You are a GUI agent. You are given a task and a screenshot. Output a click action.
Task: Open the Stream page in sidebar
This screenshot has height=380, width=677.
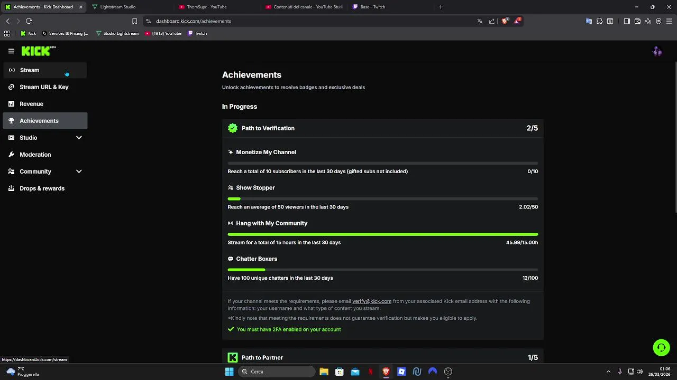[x=45, y=70]
